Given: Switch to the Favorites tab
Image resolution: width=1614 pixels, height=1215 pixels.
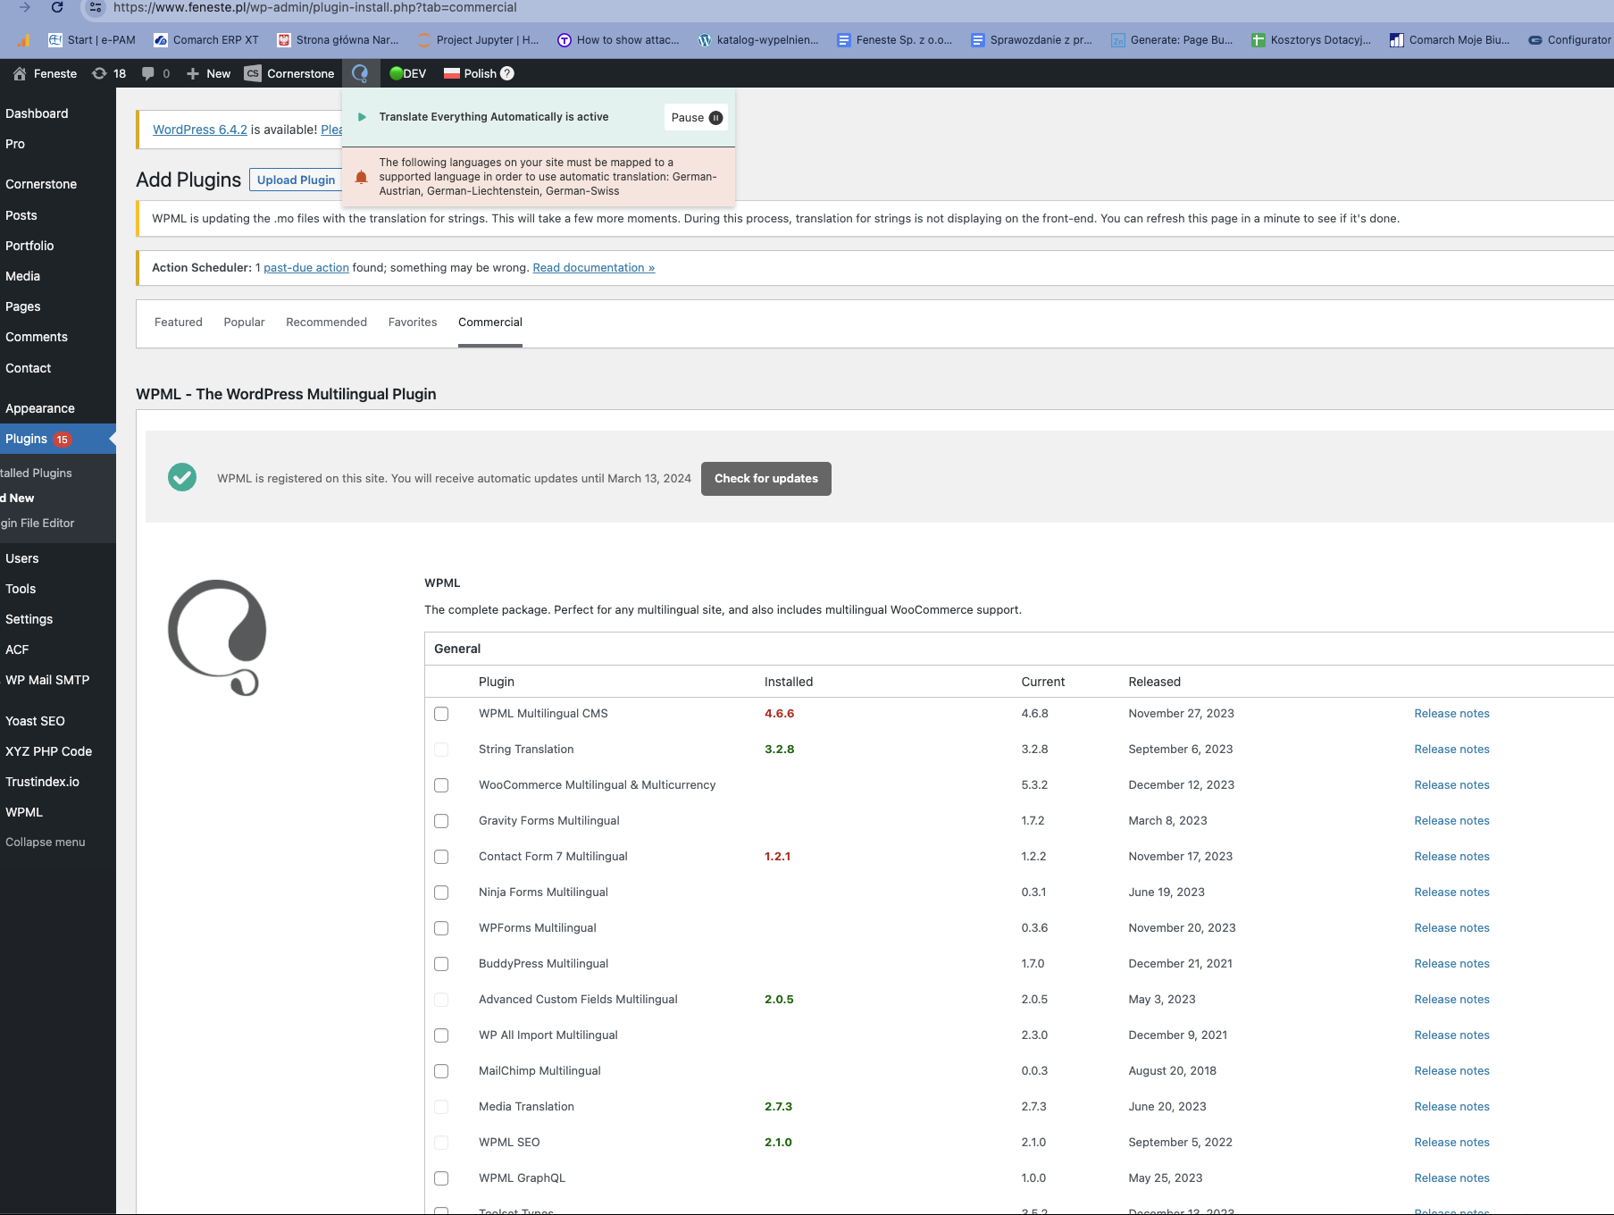Looking at the screenshot, I should 413,322.
